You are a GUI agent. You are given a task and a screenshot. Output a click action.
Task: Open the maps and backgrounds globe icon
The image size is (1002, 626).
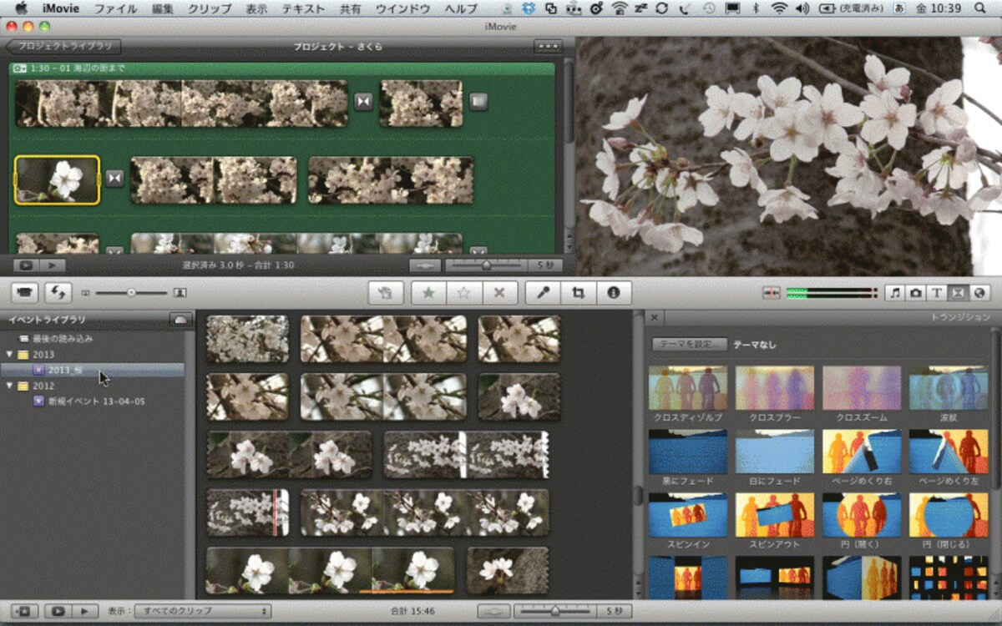[x=979, y=293]
